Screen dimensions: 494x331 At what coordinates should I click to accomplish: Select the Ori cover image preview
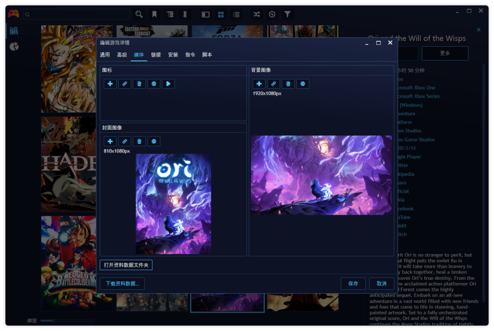(173, 204)
